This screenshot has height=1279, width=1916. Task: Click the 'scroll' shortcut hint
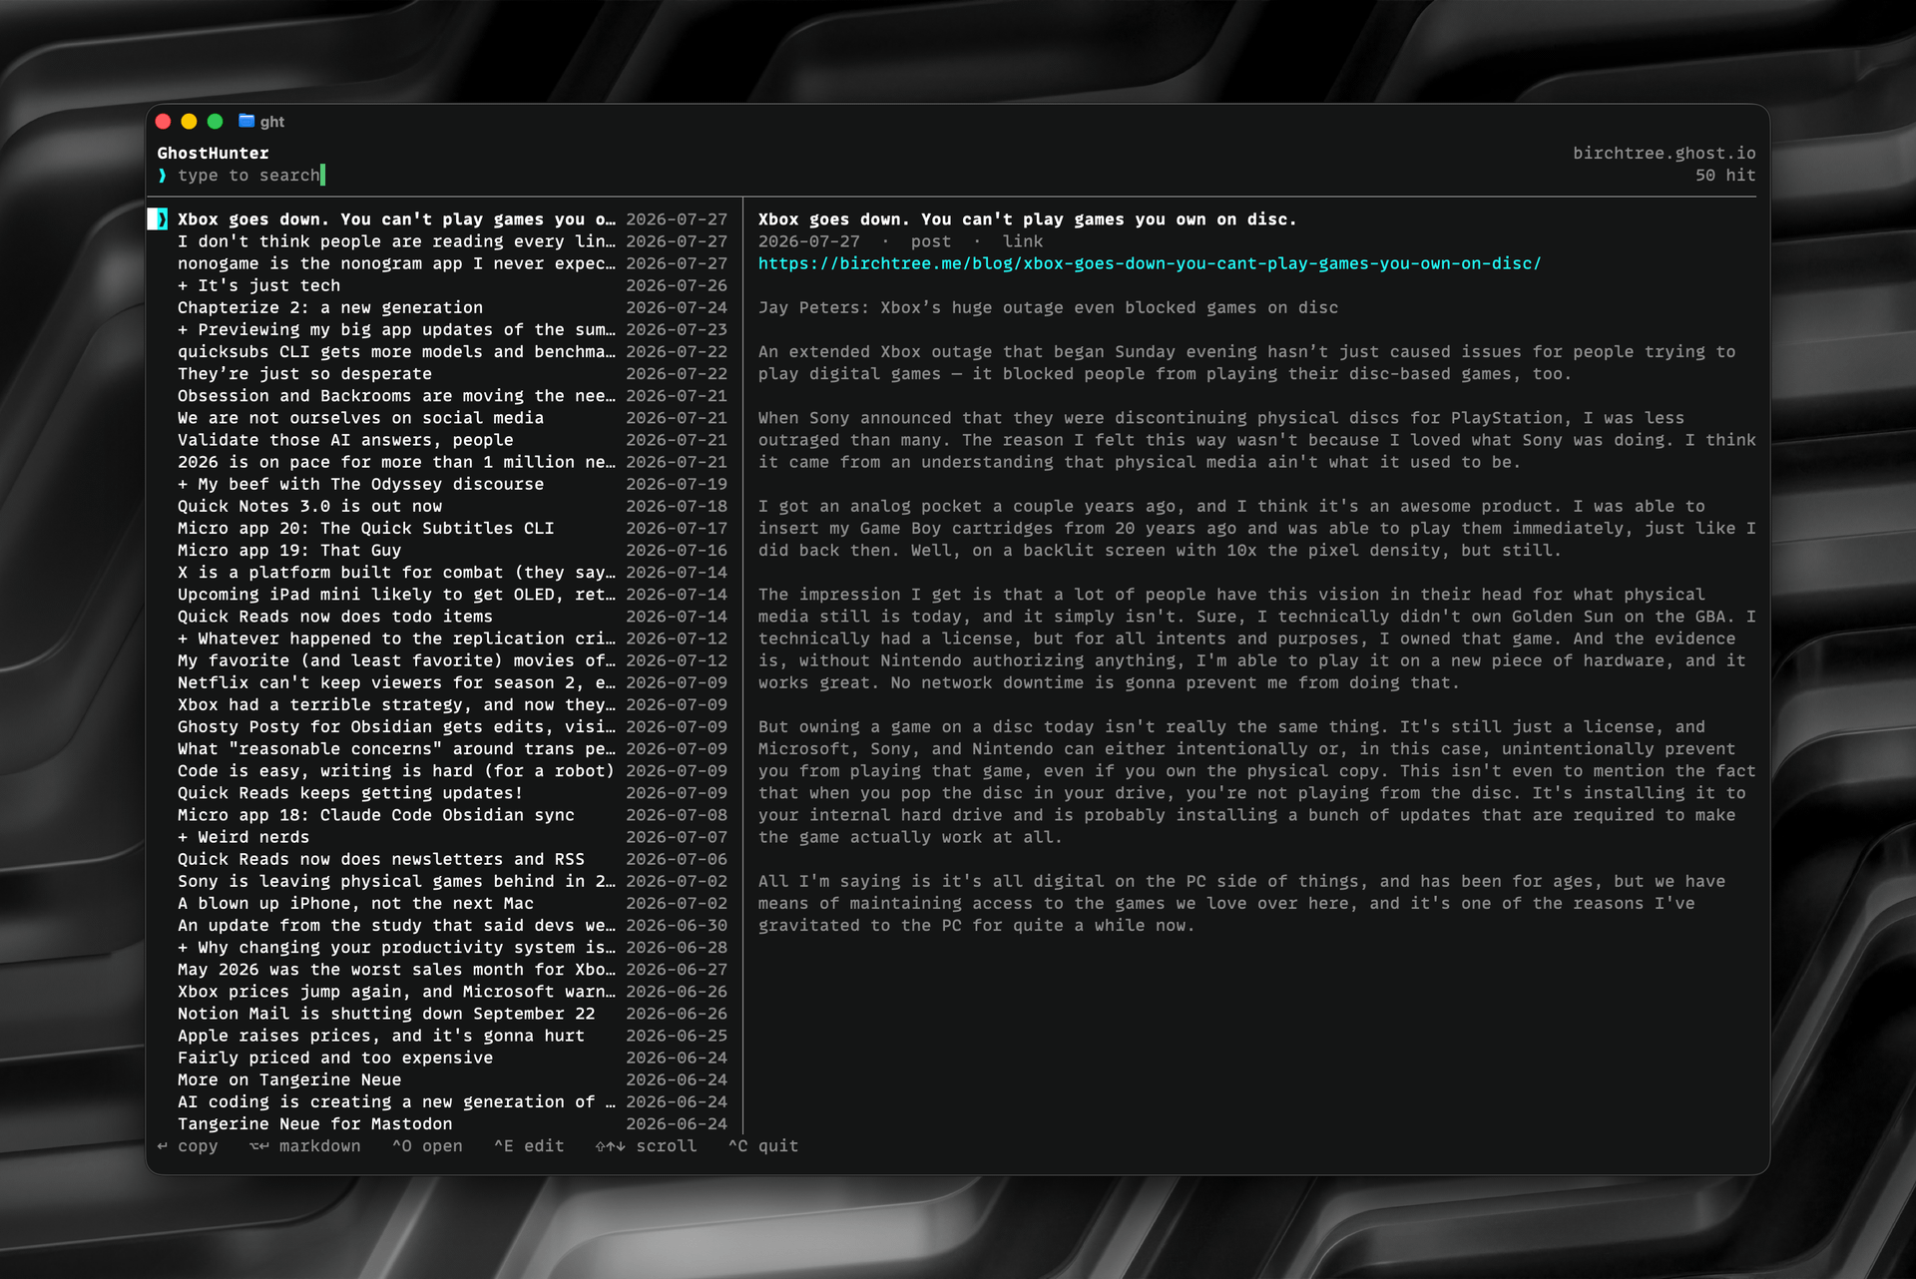(647, 1146)
